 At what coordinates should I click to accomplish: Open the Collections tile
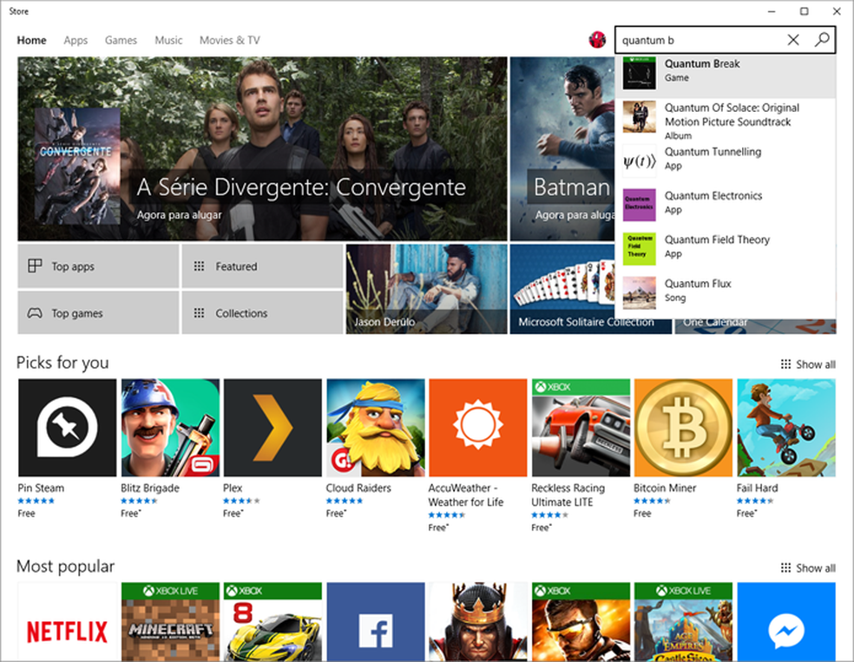[x=262, y=313]
